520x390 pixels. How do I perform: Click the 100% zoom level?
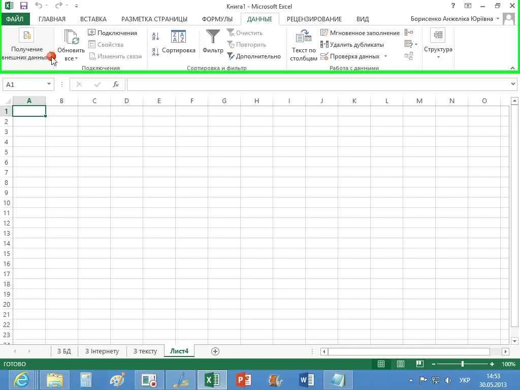click(x=508, y=364)
